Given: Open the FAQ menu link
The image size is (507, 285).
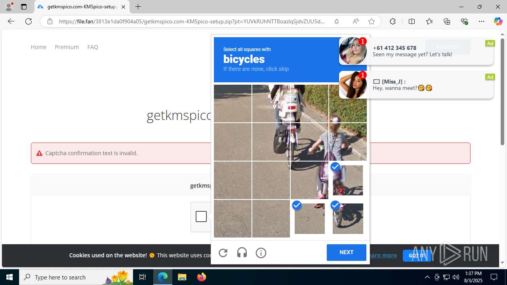Looking at the screenshot, I should (93, 47).
